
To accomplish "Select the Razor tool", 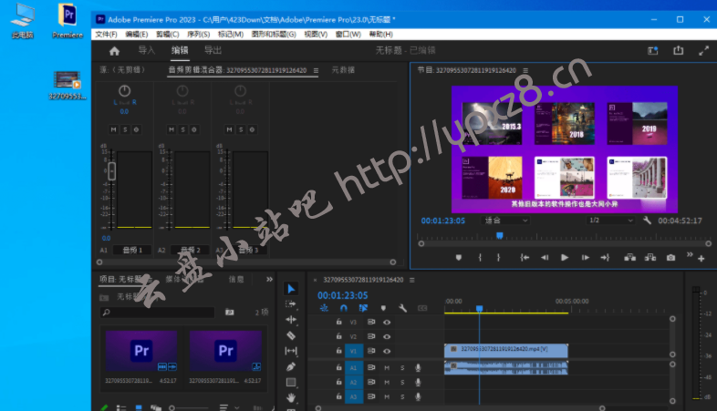I will point(291,335).
